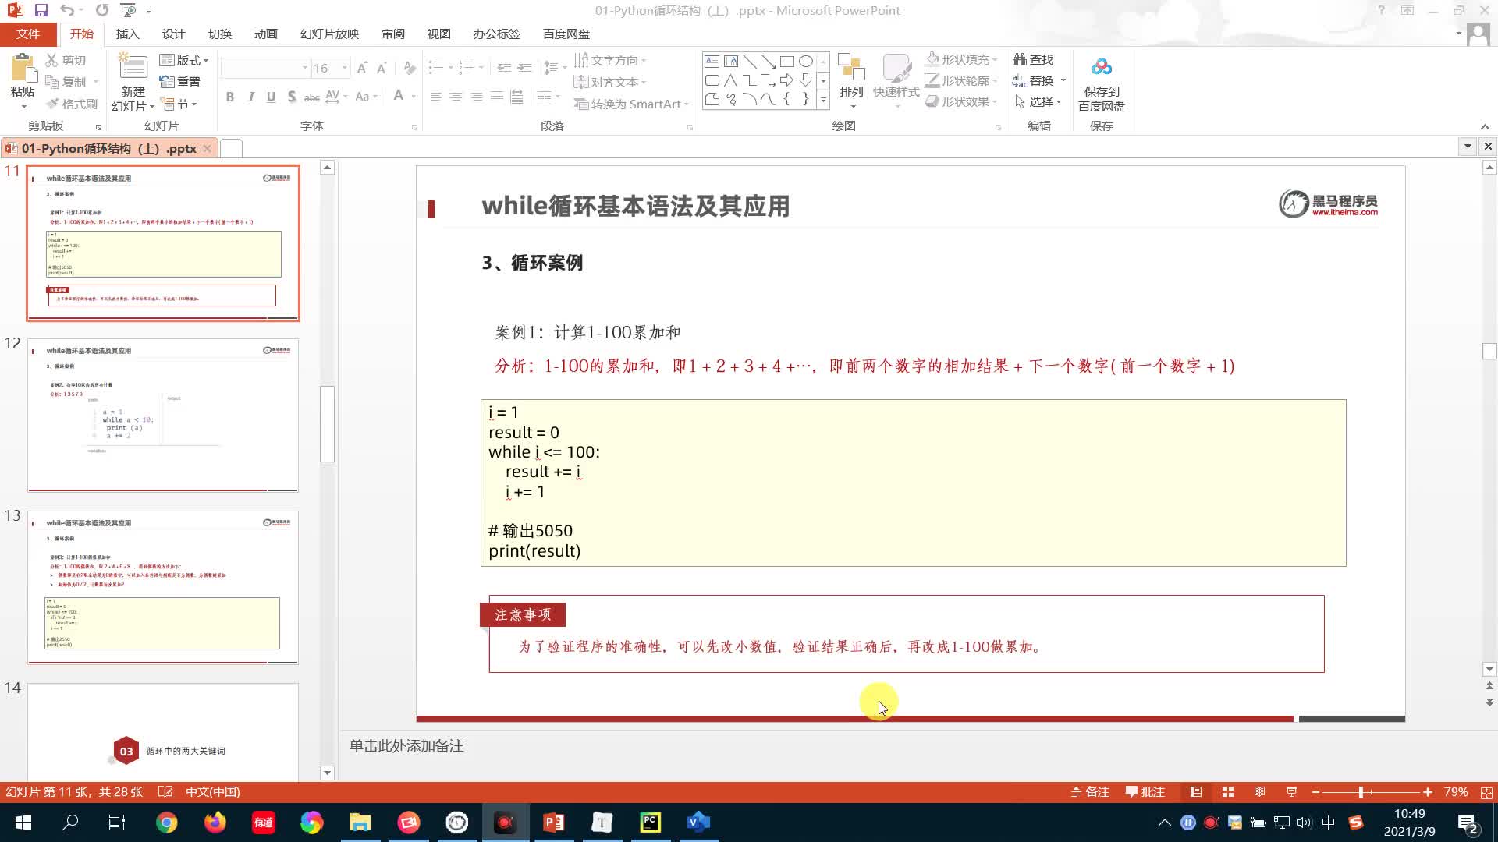Click the Undo arrow icon

[x=67, y=10]
